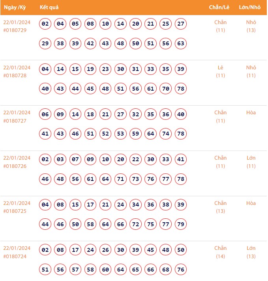This screenshot has width=268, height=281.
Task: Select ball 79 in draw #0180725
Action: click(x=181, y=224)
